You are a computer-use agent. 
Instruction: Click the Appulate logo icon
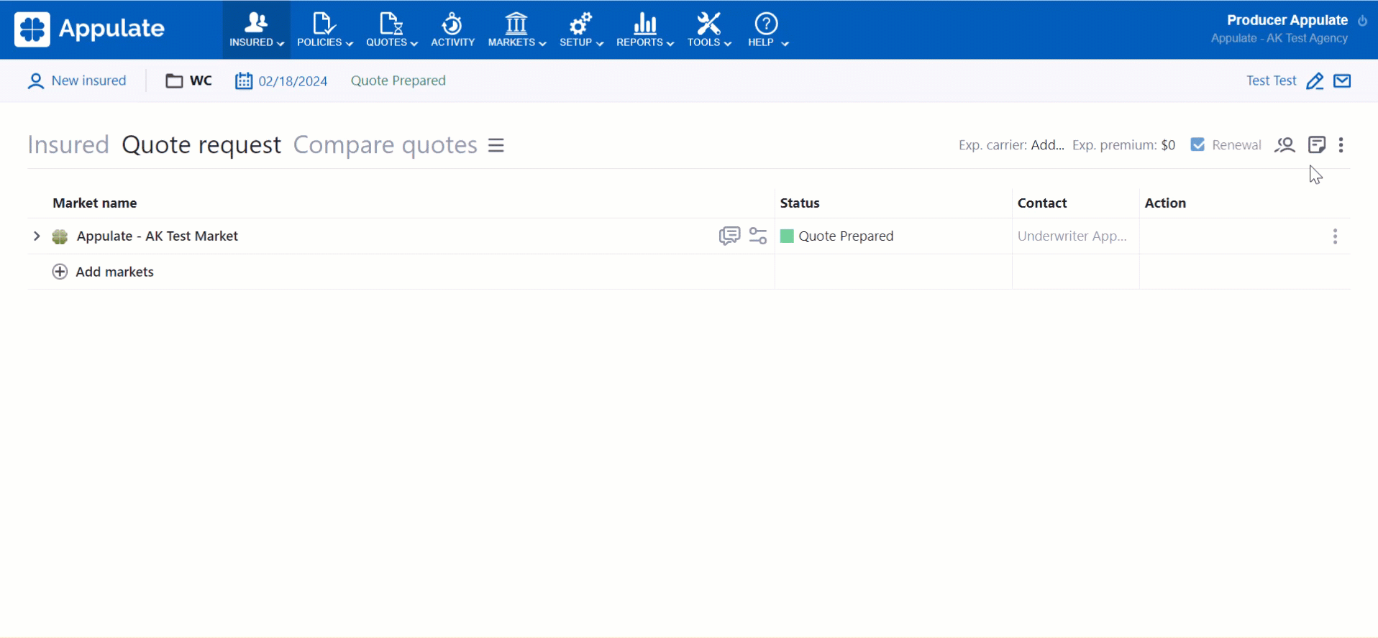click(32, 29)
